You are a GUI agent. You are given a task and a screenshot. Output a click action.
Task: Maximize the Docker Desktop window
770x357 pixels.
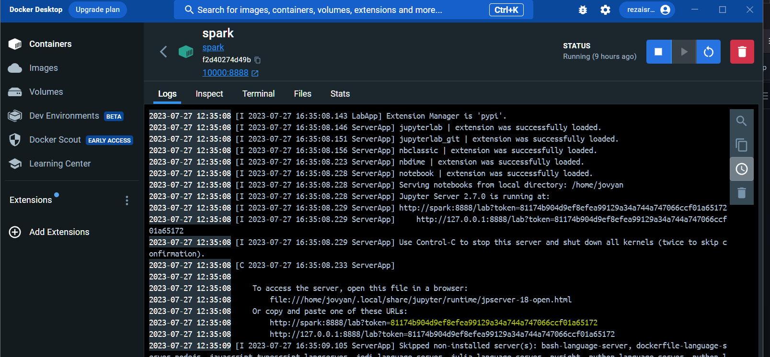coord(723,10)
